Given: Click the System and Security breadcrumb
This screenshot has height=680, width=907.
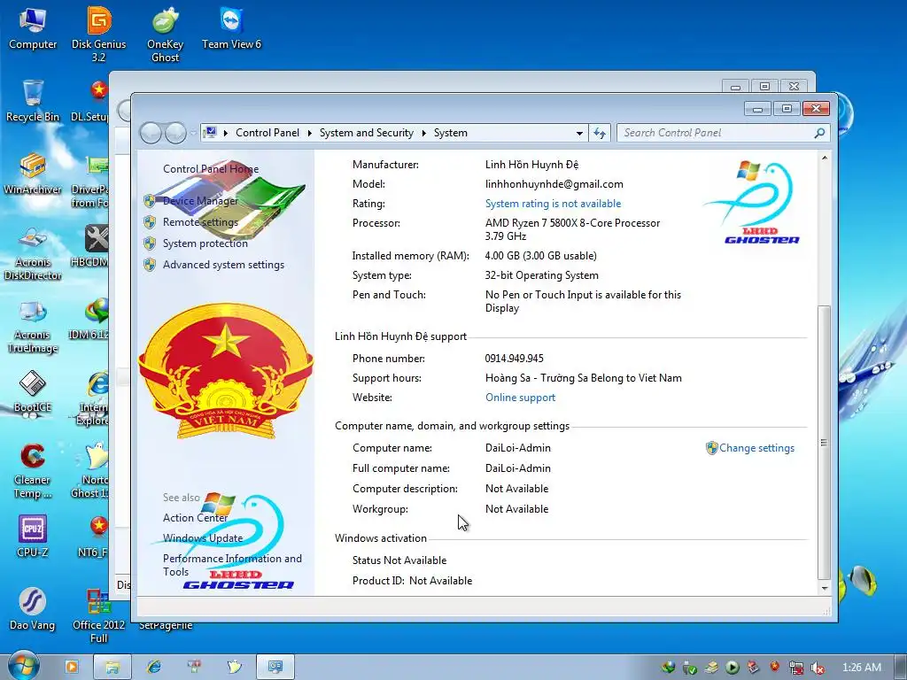Looking at the screenshot, I should point(366,133).
